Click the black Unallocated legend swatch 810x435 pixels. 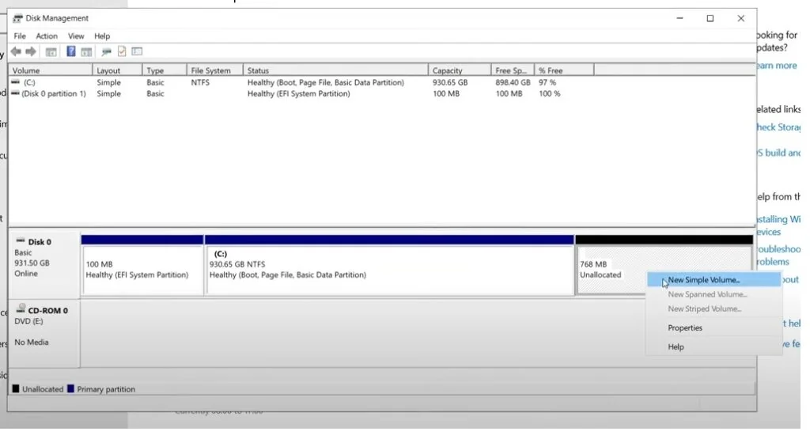coord(16,389)
